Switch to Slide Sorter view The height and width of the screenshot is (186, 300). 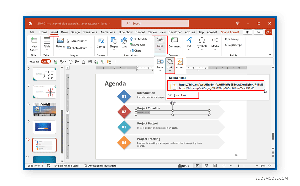206,166
